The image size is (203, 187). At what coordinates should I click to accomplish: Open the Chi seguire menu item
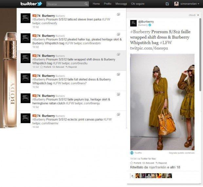(138, 4)
